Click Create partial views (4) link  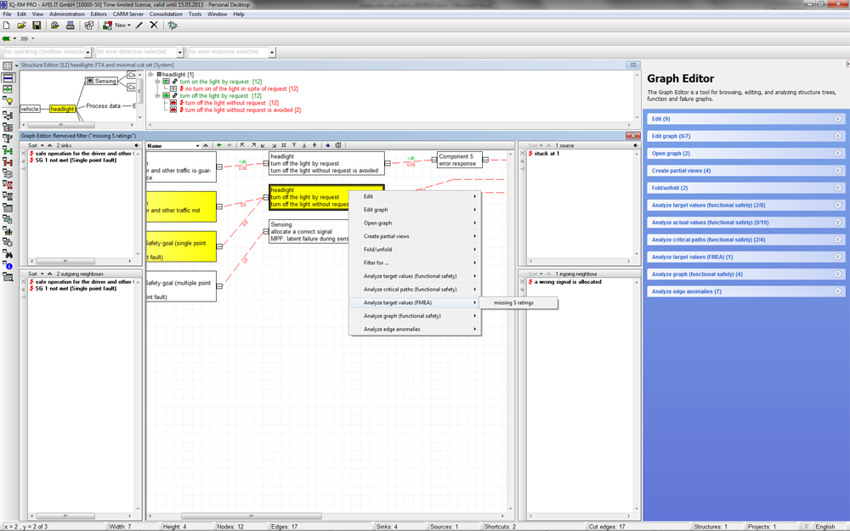(x=681, y=171)
